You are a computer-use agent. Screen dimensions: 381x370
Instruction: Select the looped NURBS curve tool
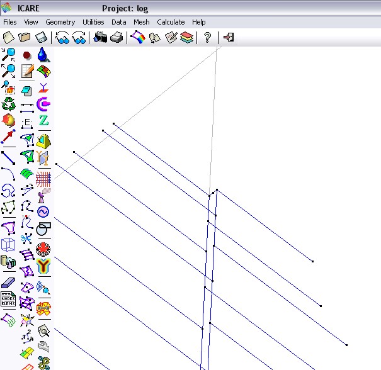pos(9,190)
